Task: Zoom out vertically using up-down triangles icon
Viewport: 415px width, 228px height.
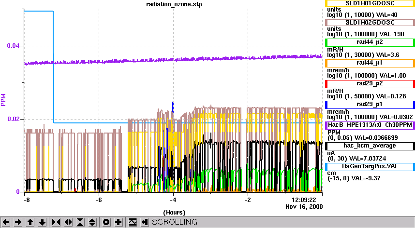Action: (92, 222)
